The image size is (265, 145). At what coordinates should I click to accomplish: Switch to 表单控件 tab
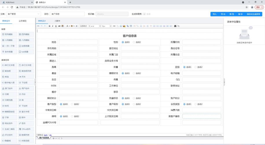[x=6, y=21]
